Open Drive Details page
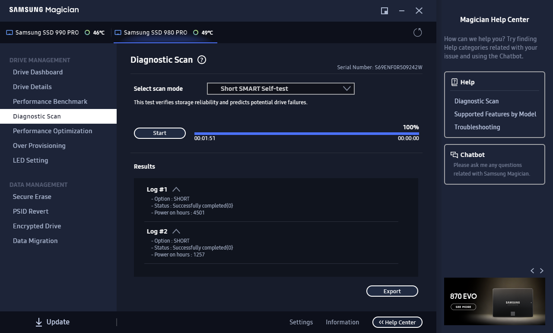Viewport: 553px width, 333px height. coord(58,87)
